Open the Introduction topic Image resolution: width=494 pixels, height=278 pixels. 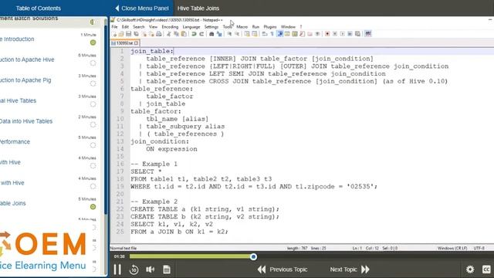point(17,39)
